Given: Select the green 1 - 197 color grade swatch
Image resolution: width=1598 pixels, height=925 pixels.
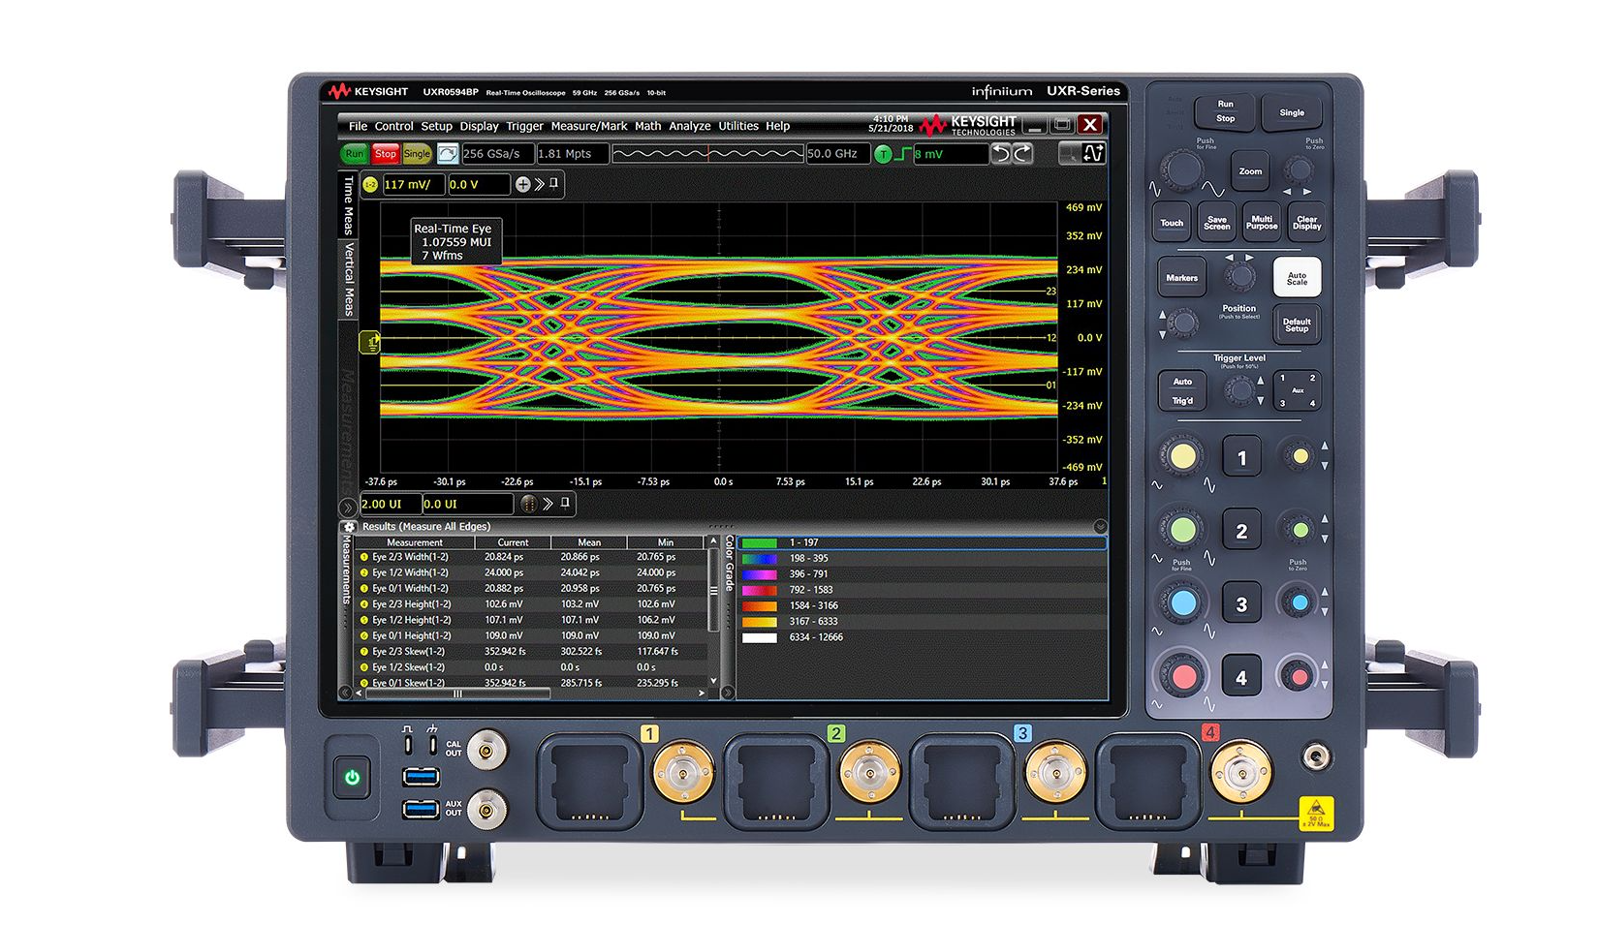Looking at the screenshot, I should (760, 543).
